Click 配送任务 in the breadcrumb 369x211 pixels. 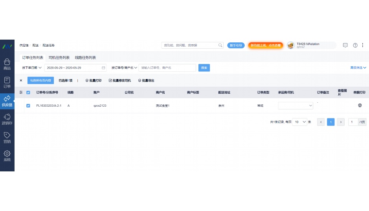coord(48,45)
